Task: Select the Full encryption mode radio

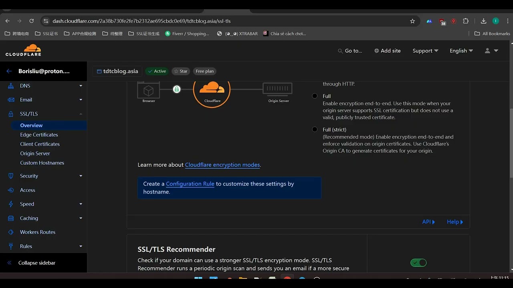Action: 315,96
